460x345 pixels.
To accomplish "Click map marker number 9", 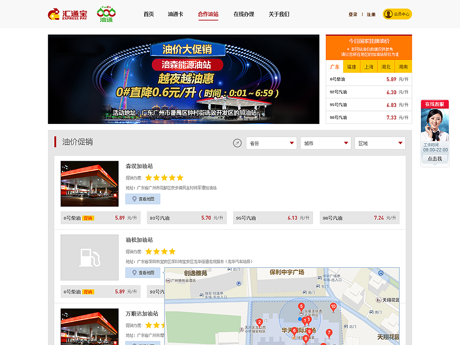I will (309, 332).
